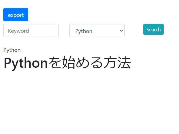Click the word Search on teal button
Viewport: 179px width, 134px height.
pyautogui.click(x=153, y=29)
